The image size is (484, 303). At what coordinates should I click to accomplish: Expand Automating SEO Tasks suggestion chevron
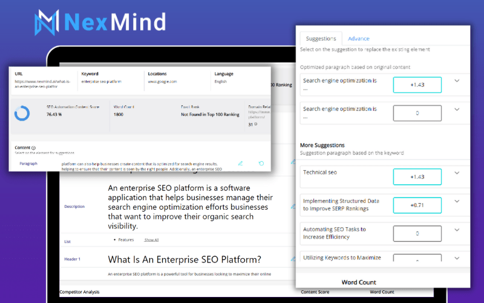tap(457, 230)
